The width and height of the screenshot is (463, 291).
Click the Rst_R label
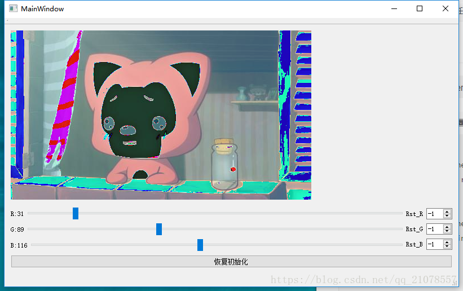tap(415, 214)
